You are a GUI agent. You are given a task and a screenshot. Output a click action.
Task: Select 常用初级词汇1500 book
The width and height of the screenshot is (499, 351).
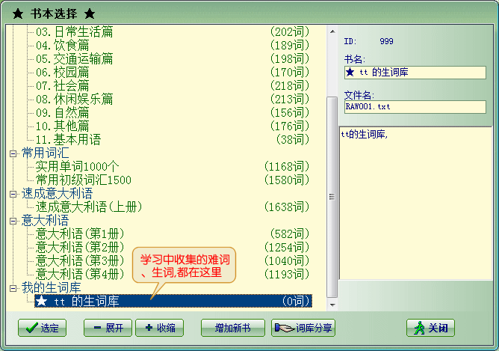pyautogui.click(x=83, y=180)
